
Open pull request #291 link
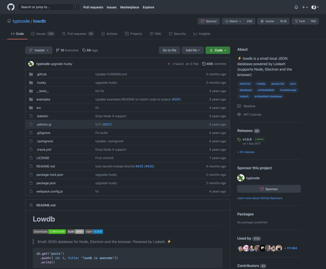click(176, 99)
